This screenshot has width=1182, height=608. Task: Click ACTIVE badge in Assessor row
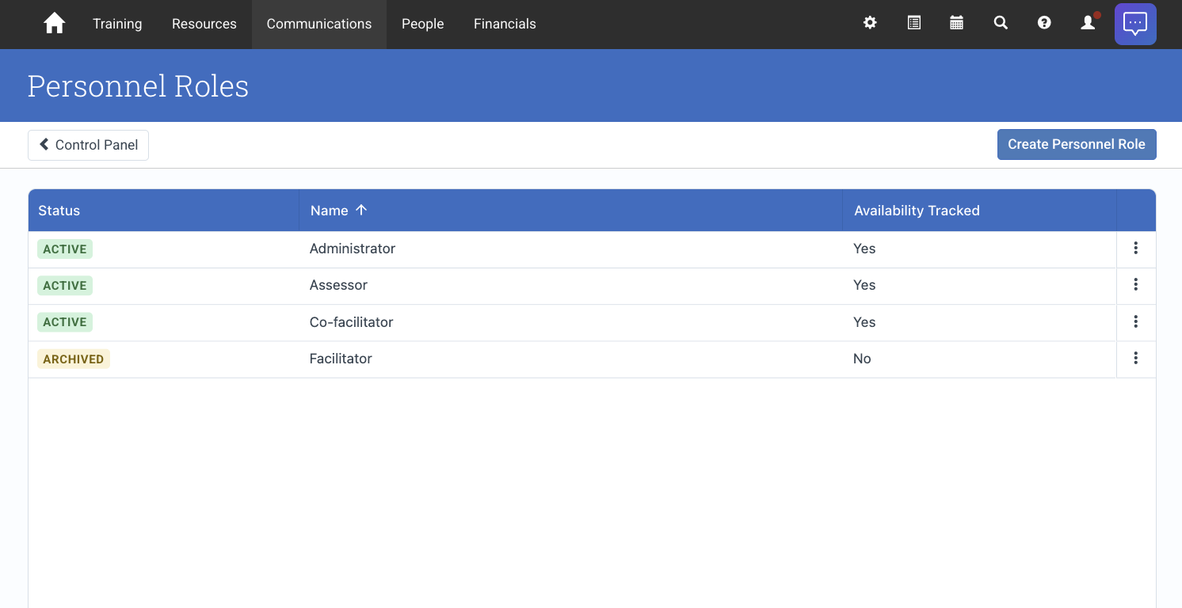tap(65, 286)
